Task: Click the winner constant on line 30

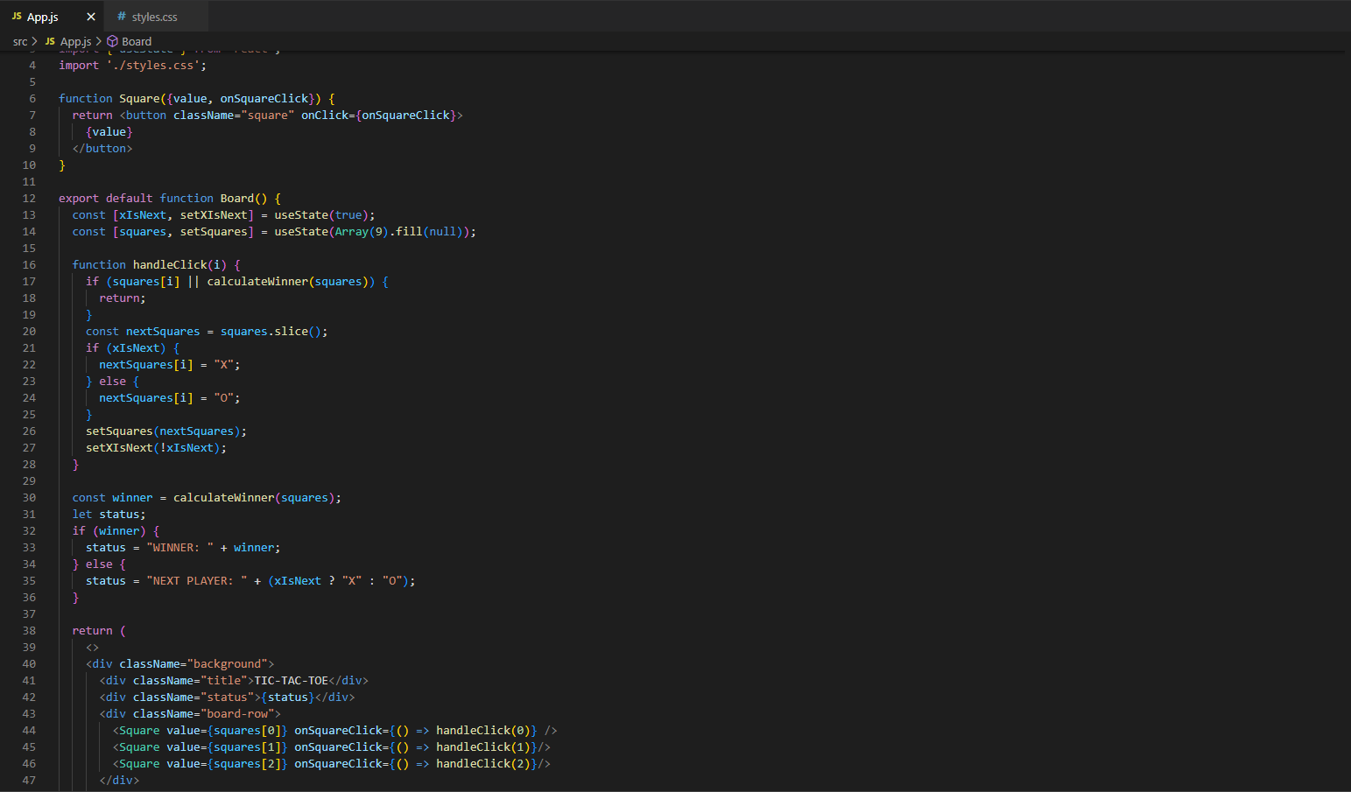Action: 132,498
